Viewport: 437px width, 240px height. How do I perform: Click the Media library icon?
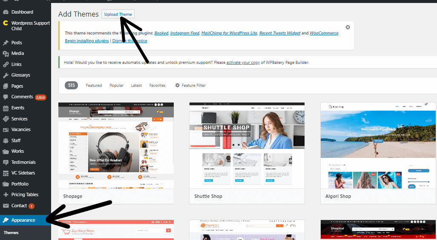[x=6, y=54]
